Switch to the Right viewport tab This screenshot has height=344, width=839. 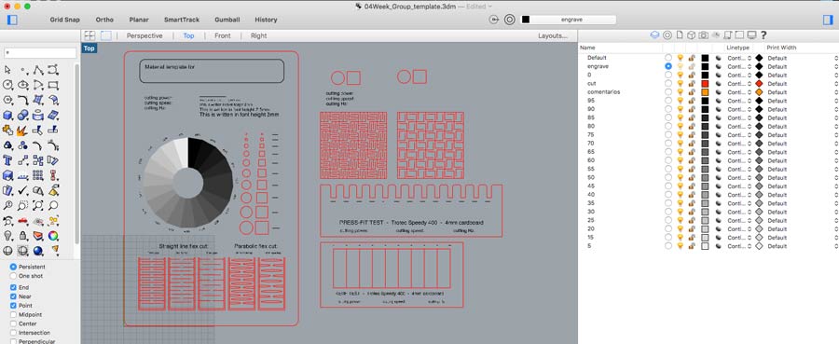[x=258, y=35]
